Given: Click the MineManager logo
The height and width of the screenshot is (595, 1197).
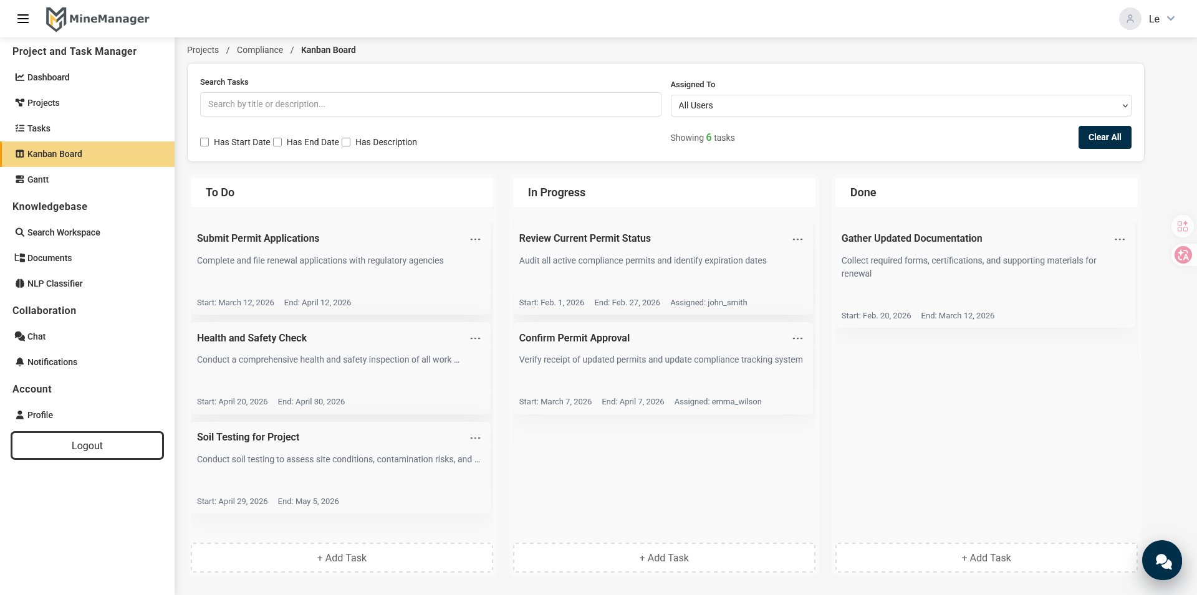Looking at the screenshot, I should 98,19.
